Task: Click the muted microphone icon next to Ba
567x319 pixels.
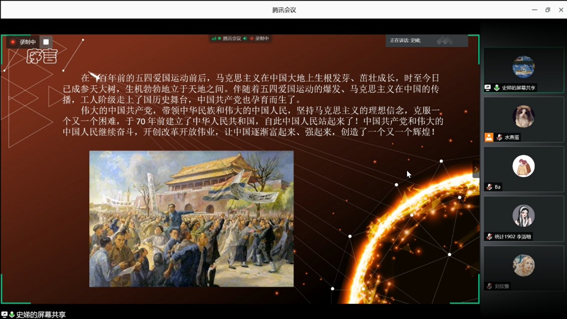Action: (x=489, y=187)
